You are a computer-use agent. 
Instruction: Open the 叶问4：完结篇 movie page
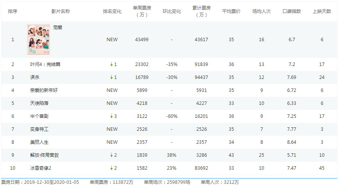[45, 64]
